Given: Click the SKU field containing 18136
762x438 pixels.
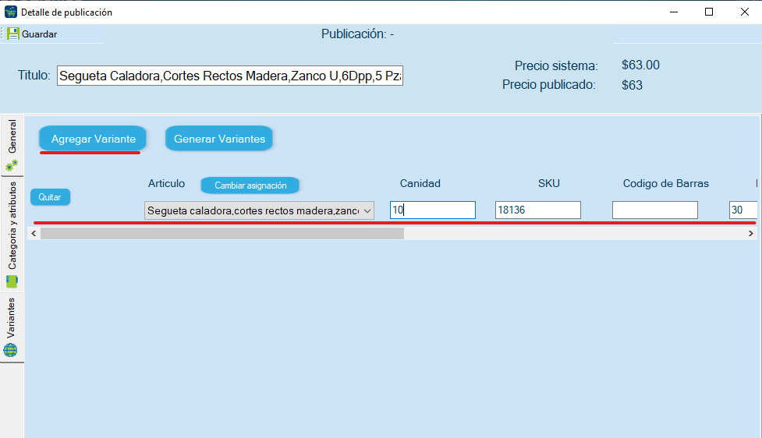Looking at the screenshot, I should pyautogui.click(x=538, y=210).
